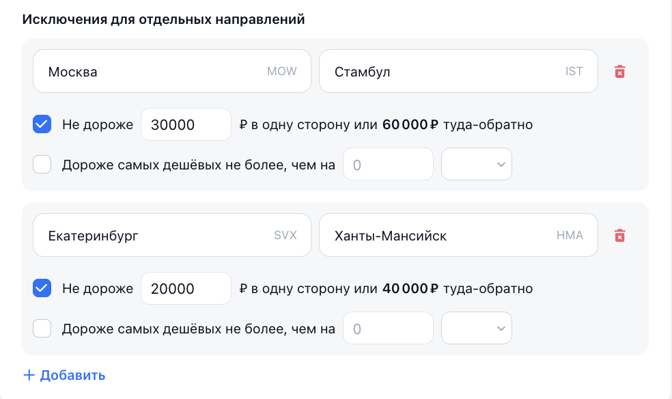Click the empty '0' field in Стамбул exception
Image resolution: width=672 pixels, height=399 pixels.
(x=388, y=165)
